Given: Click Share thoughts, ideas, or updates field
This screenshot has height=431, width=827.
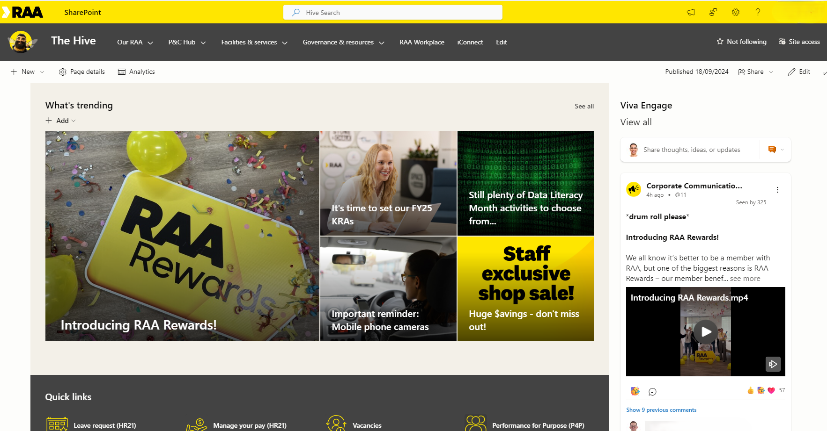Looking at the screenshot, I should 692,150.
